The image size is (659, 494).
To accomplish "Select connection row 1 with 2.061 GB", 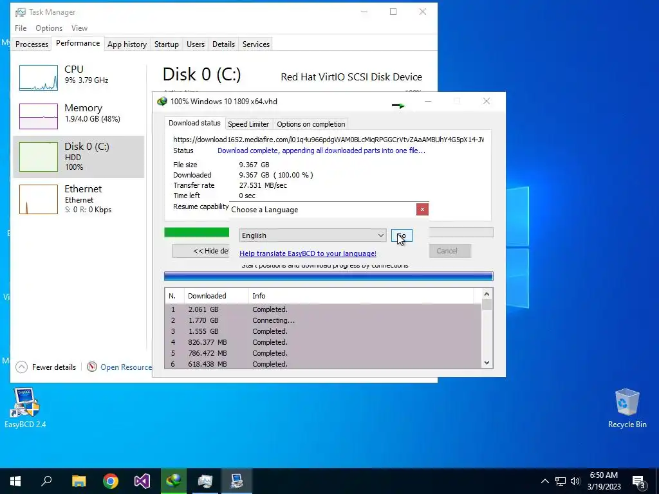I will [323, 309].
